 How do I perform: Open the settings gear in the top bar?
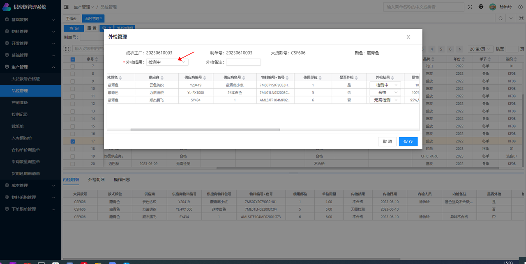520,7
